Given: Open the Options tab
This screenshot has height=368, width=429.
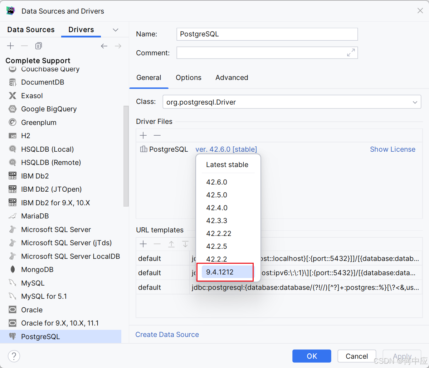Looking at the screenshot, I should (x=189, y=77).
